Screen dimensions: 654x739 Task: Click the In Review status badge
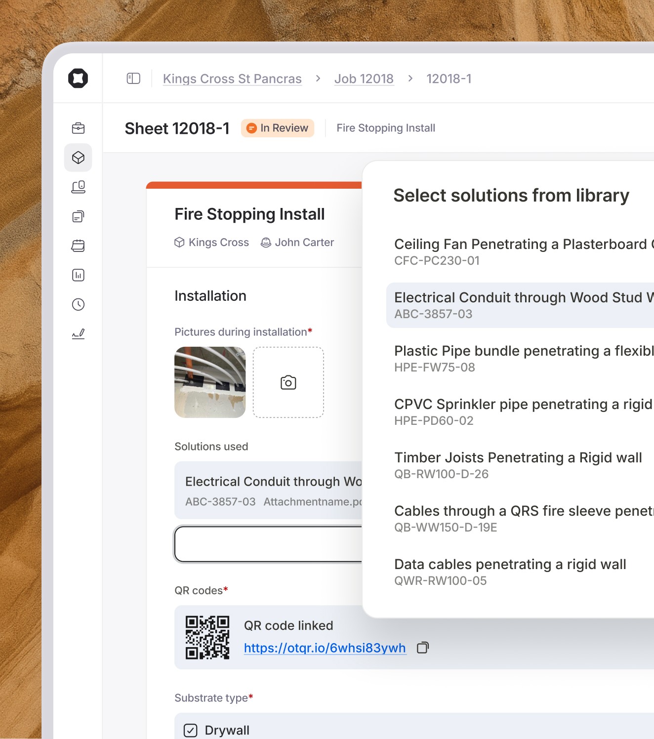278,128
